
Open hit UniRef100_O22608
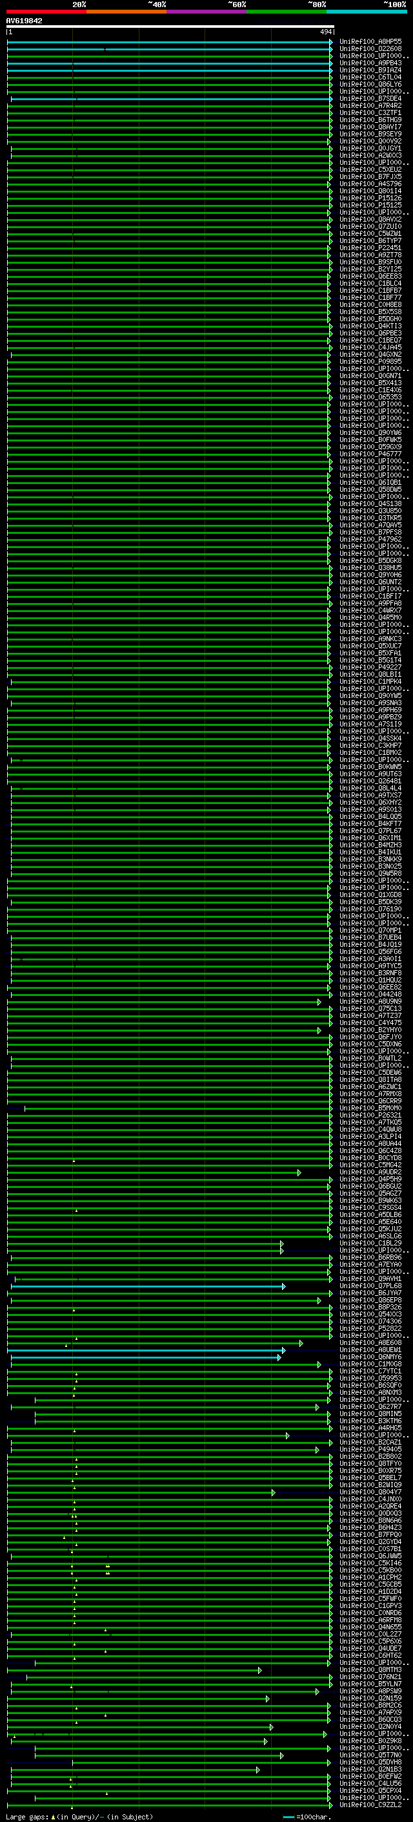tap(370, 49)
